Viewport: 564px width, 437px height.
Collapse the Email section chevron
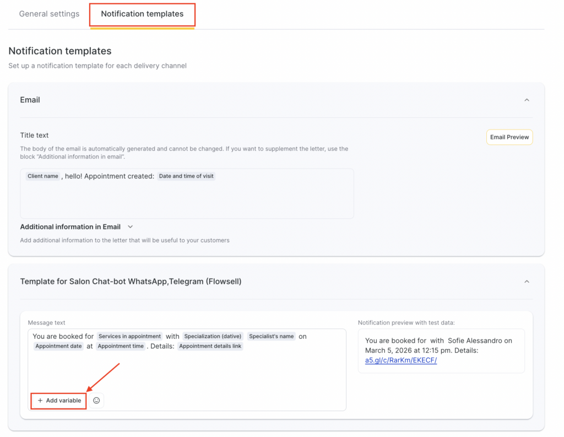tap(527, 100)
